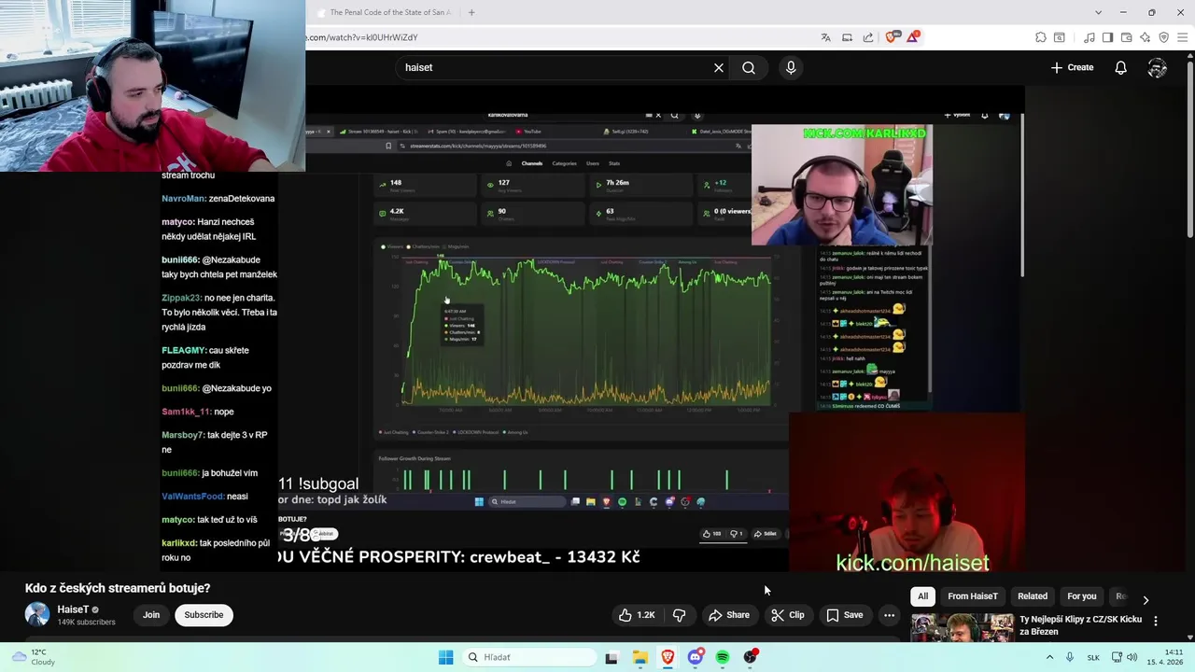The width and height of the screenshot is (1195, 672).
Task: Open Discord from the taskbar
Action: tap(696, 657)
